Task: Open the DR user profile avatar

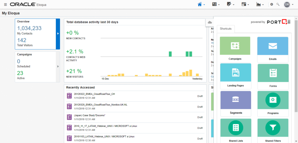Action: pyautogui.click(x=287, y=4)
